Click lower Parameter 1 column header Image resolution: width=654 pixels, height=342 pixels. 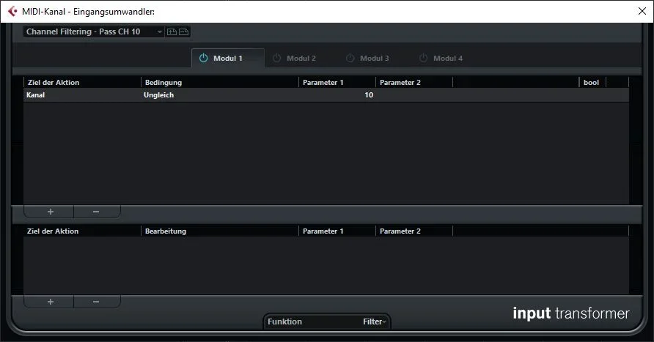337,231
